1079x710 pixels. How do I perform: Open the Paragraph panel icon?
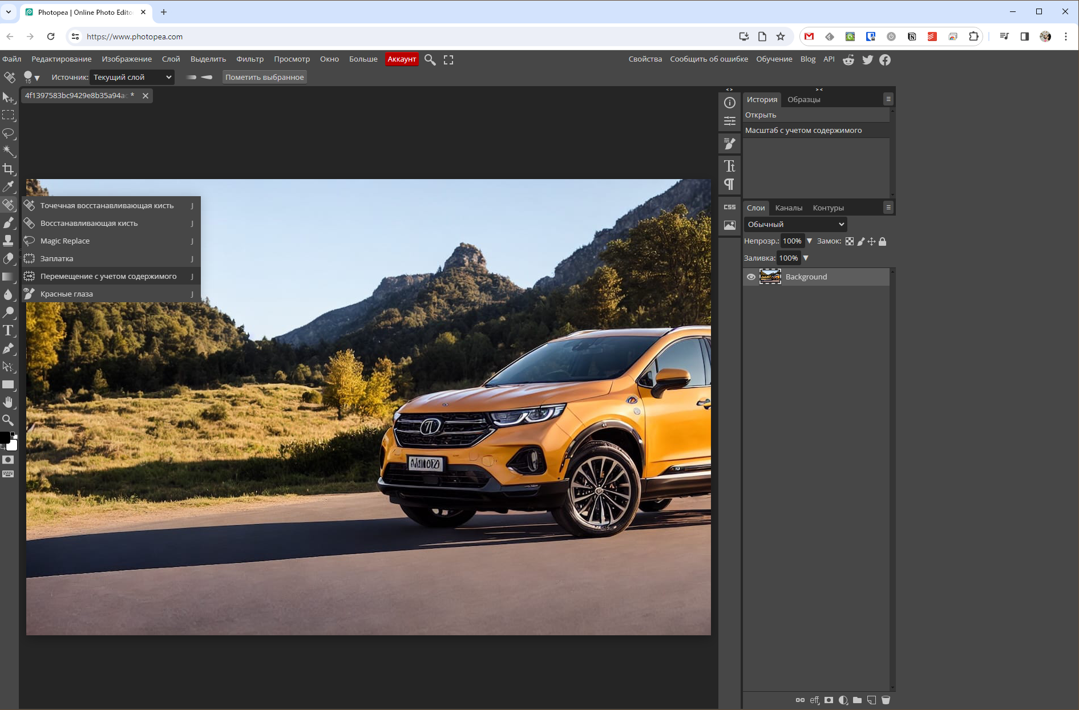point(730,184)
